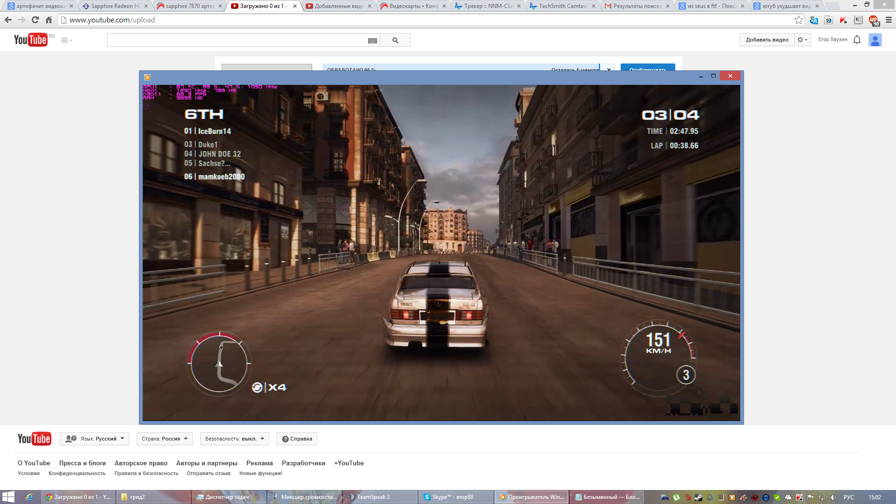Open the on-screen keyboard icon in search box
The width and height of the screenshot is (896, 504).
click(x=372, y=41)
